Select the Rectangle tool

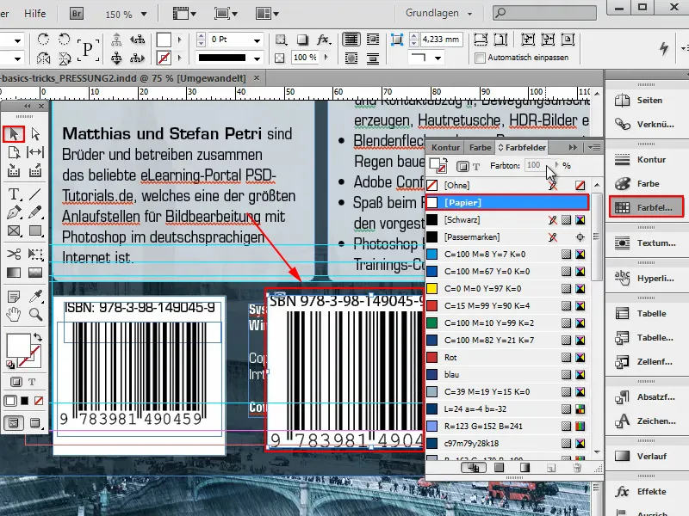coord(35,230)
